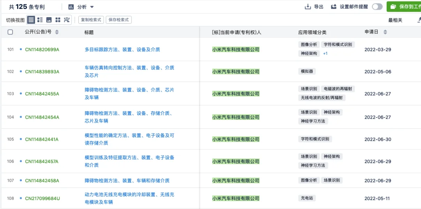Image resolution: width=421 pixels, height=209 pixels.
Task: Click the email alert settings icon
Action: 334,7
